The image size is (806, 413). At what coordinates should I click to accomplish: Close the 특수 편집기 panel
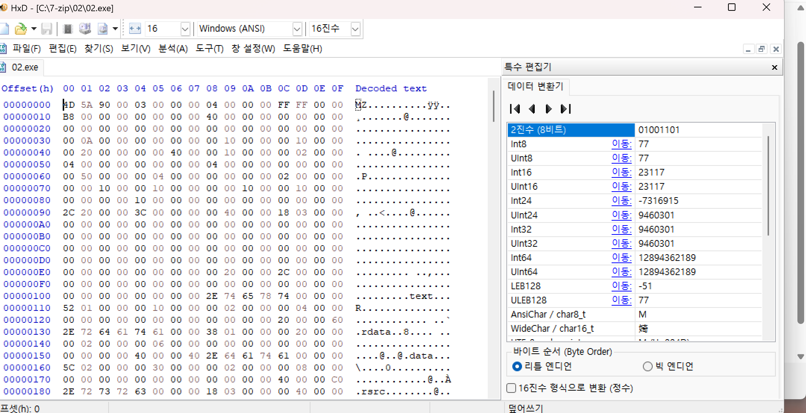click(775, 67)
